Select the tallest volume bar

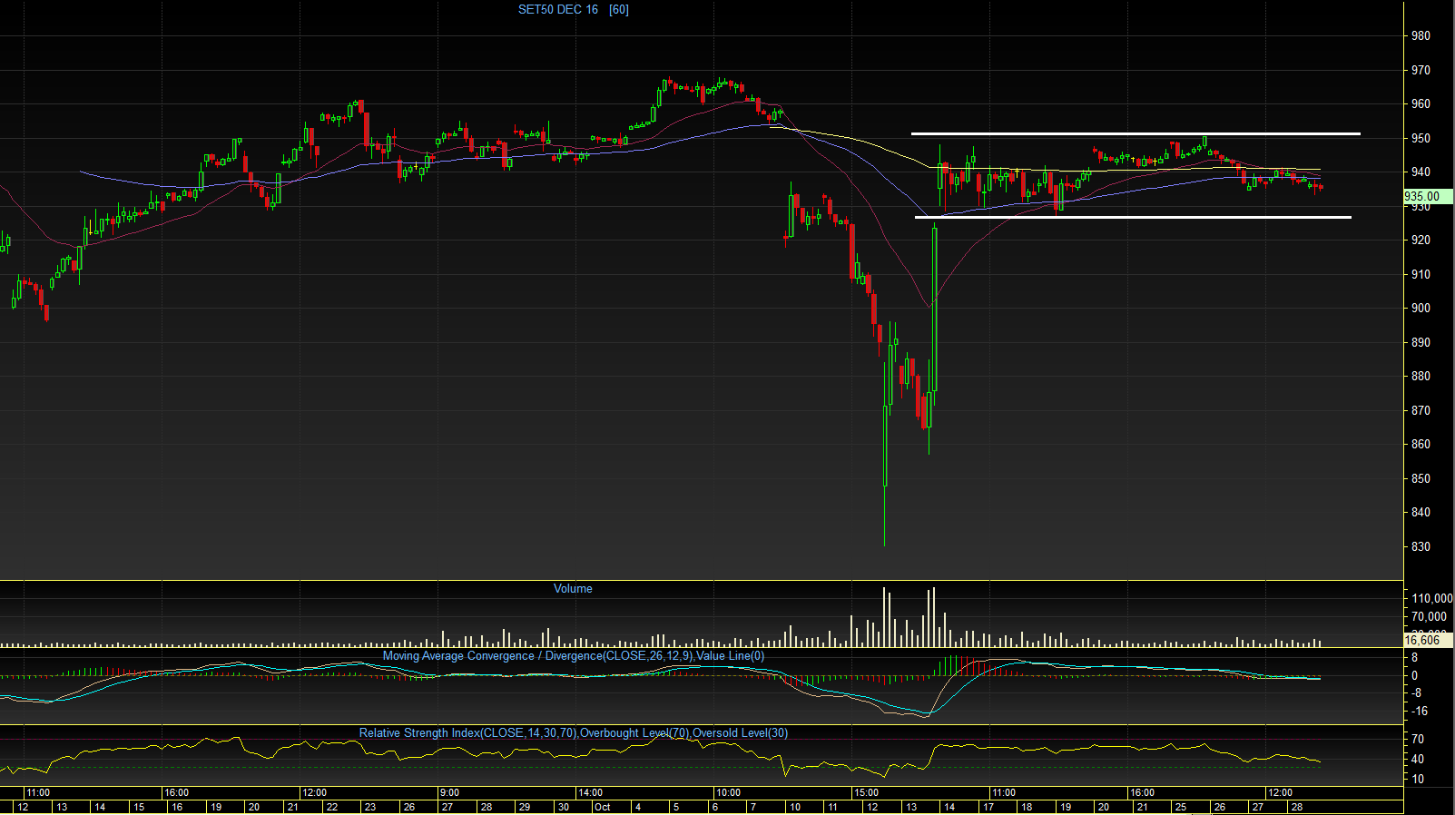click(884, 617)
